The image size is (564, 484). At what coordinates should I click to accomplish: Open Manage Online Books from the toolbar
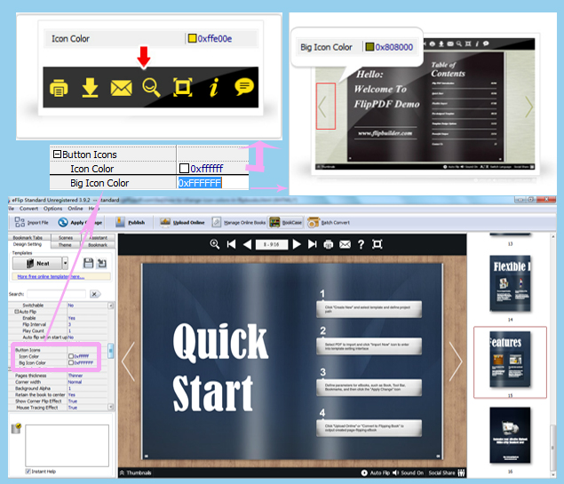[239, 223]
